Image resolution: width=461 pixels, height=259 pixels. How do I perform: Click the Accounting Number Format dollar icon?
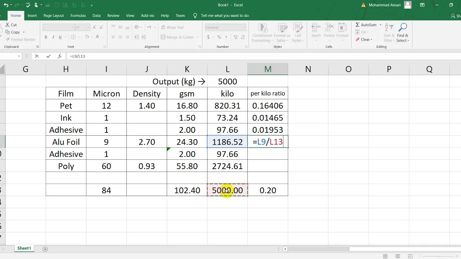(x=209, y=37)
